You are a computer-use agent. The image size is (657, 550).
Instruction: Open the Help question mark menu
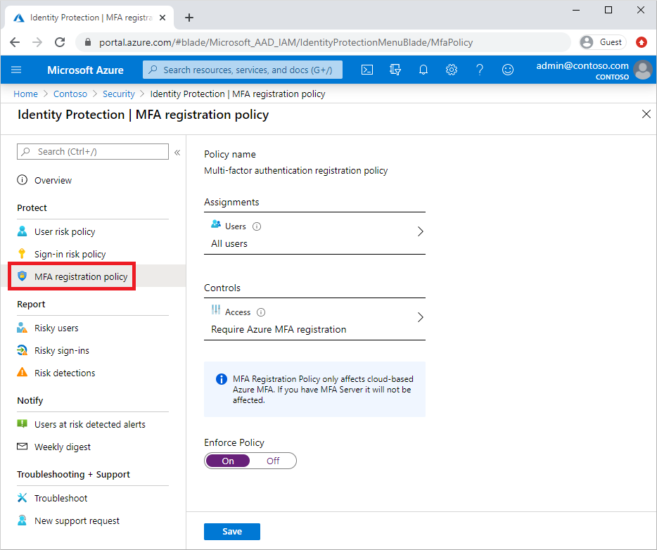tap(480, 70)
